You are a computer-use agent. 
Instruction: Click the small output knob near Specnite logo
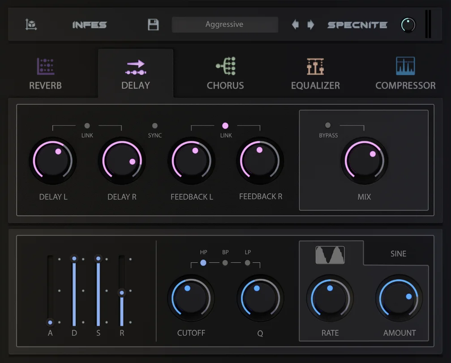pyautogui.click(x=408, y=25)
